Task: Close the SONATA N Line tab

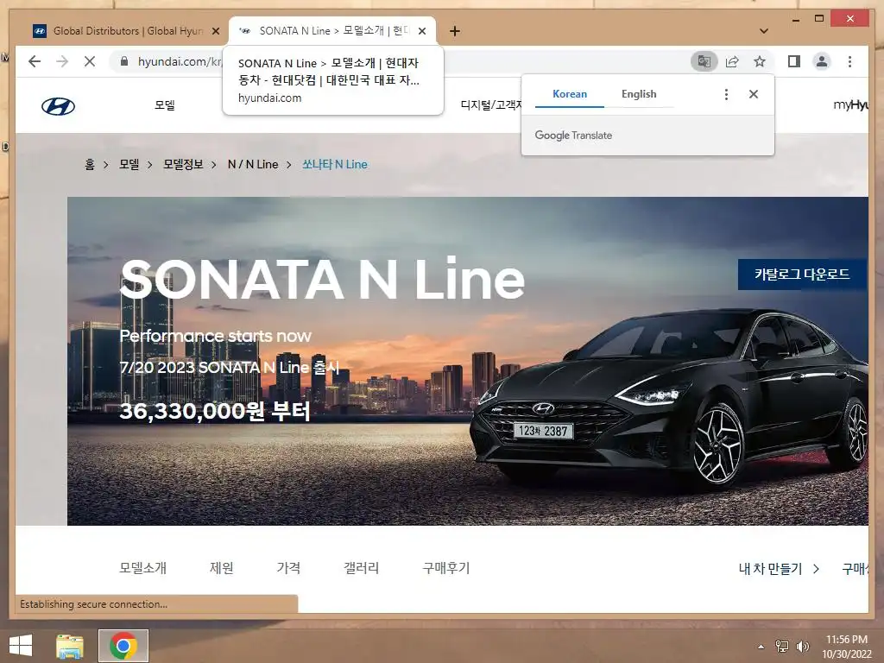Action: 421,31
